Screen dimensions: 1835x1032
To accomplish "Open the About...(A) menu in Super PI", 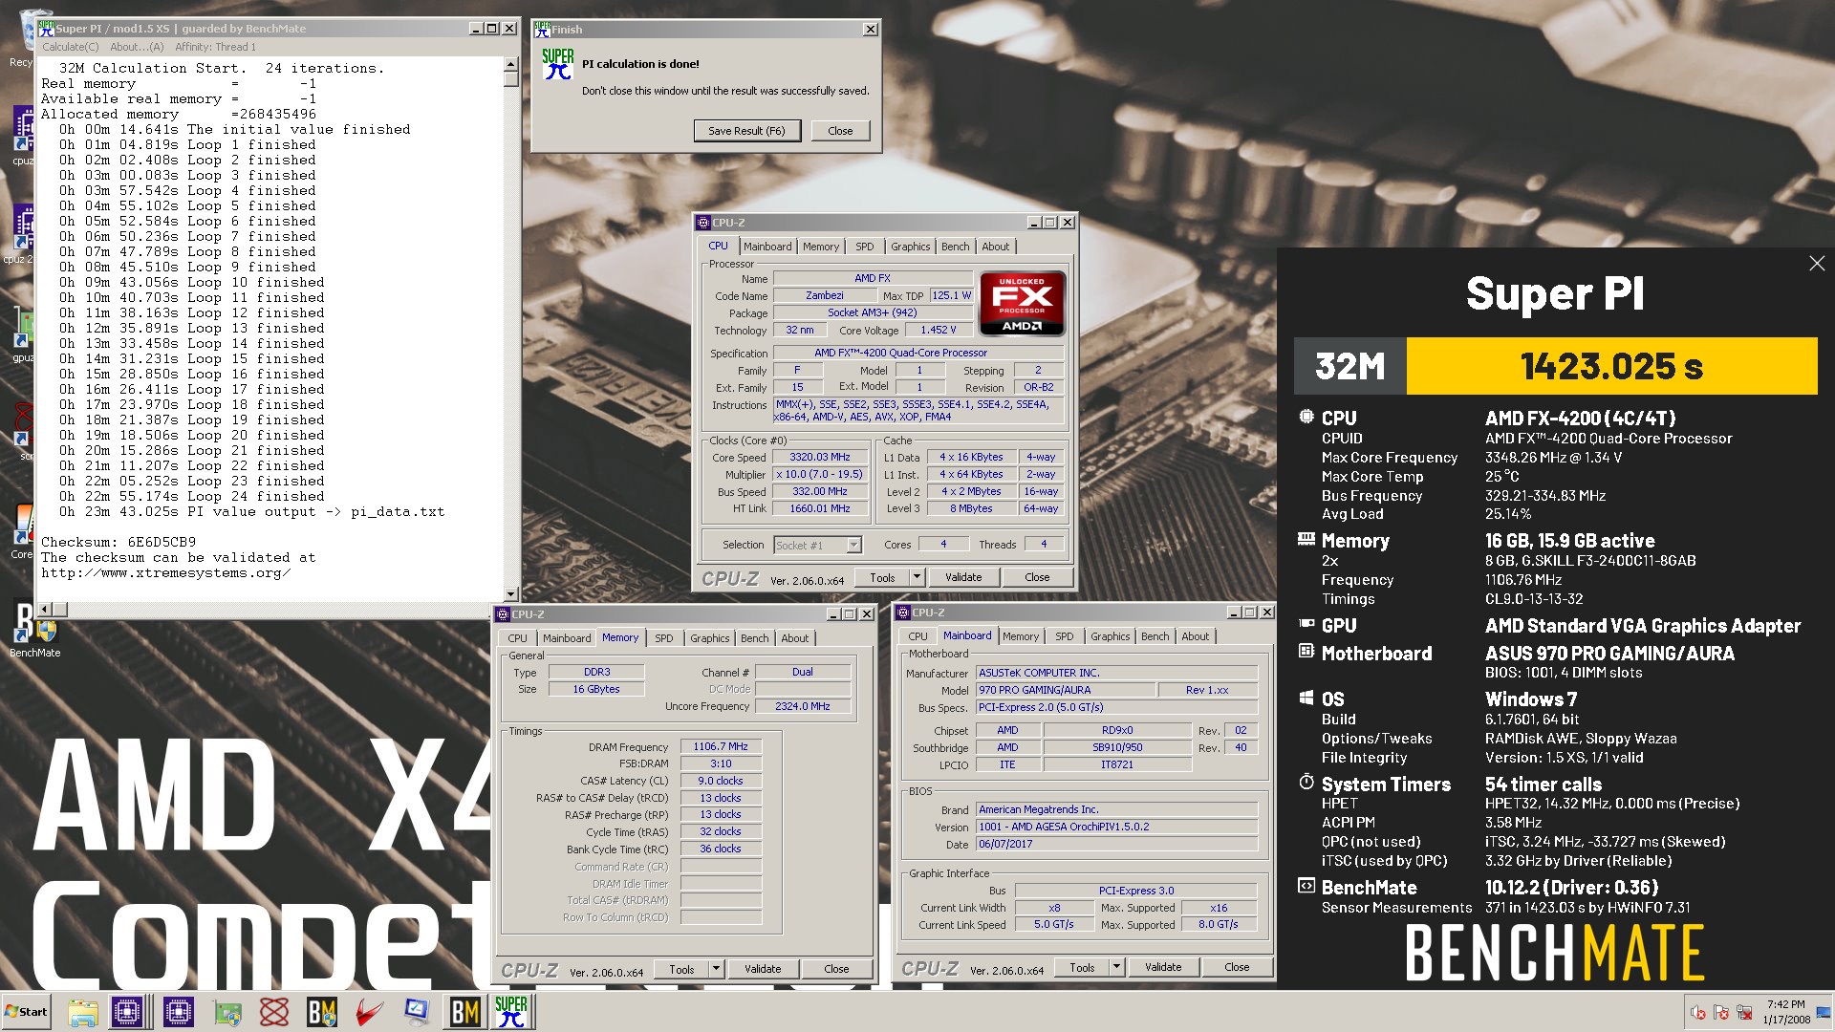I will (x=137, y=47).
